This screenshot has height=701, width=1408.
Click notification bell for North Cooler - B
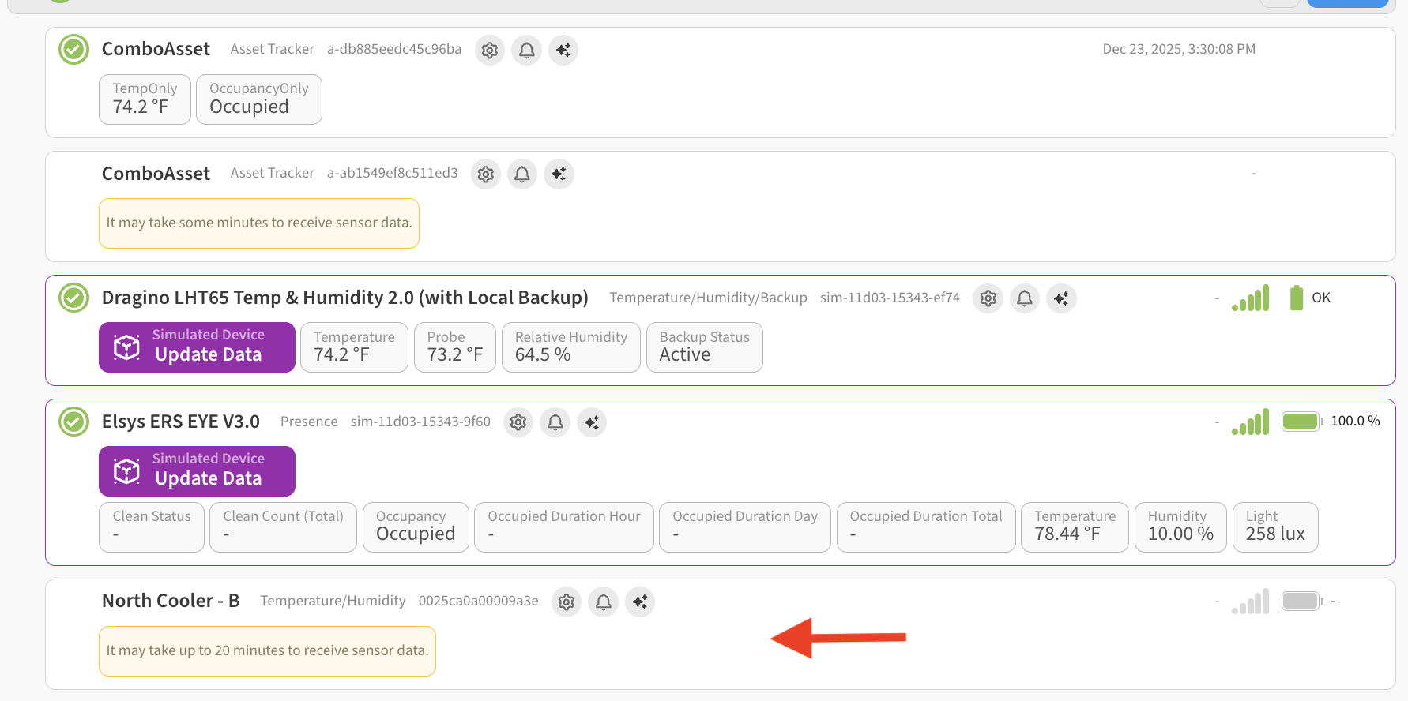(x=603, y=602)
